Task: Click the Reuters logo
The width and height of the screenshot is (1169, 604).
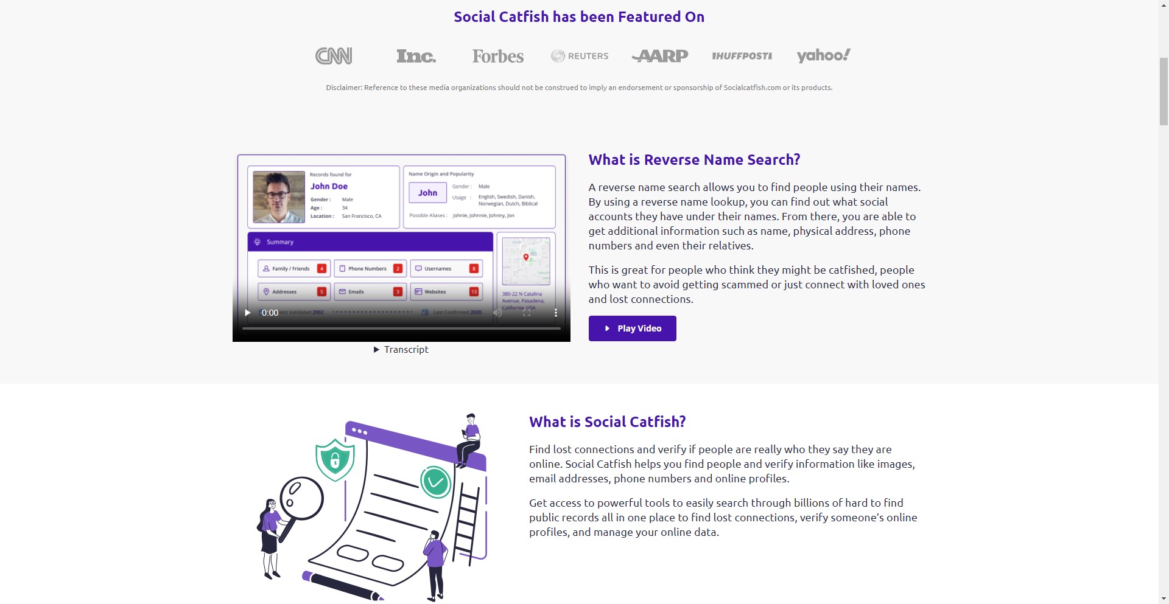Action: [580, 56]
